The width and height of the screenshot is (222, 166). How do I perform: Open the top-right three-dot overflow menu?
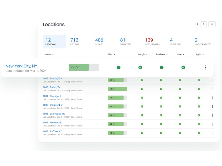coord(204,24)
